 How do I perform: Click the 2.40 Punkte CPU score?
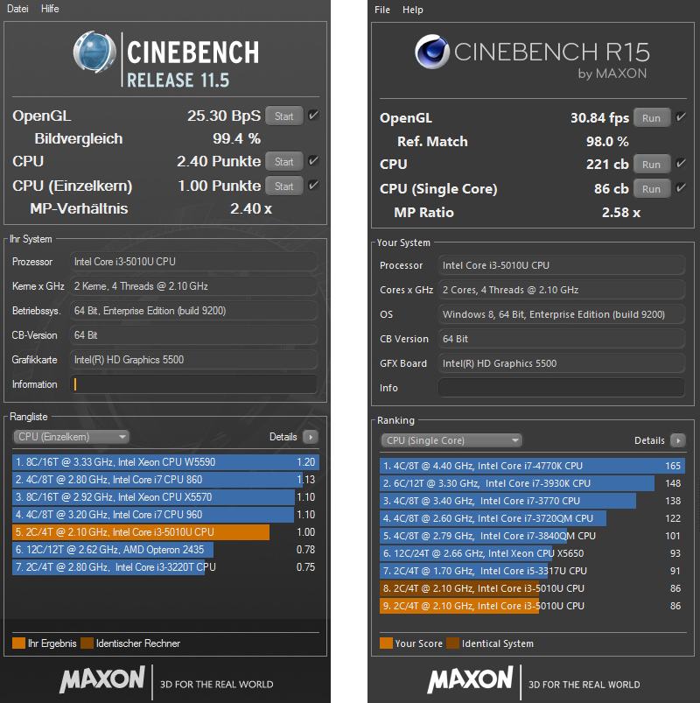(219, 161)
